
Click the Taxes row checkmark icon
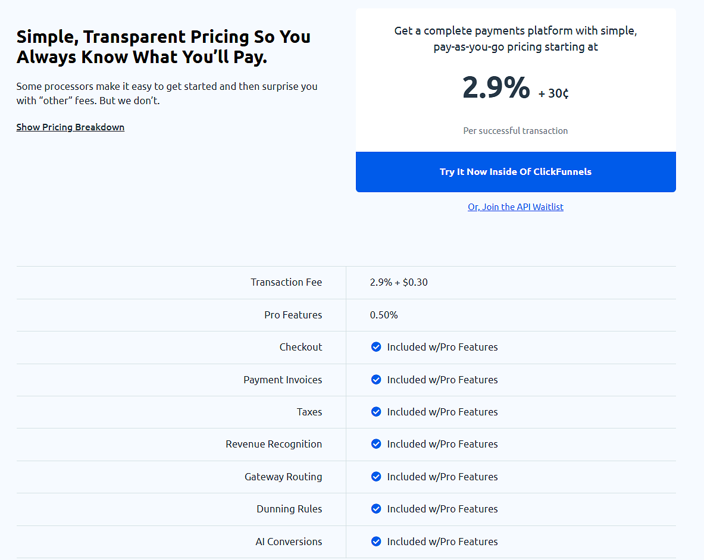376,411
